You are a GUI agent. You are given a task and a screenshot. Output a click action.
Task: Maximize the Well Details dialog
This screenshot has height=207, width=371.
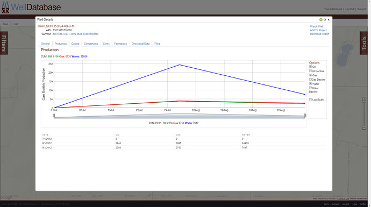click(325, 20)
